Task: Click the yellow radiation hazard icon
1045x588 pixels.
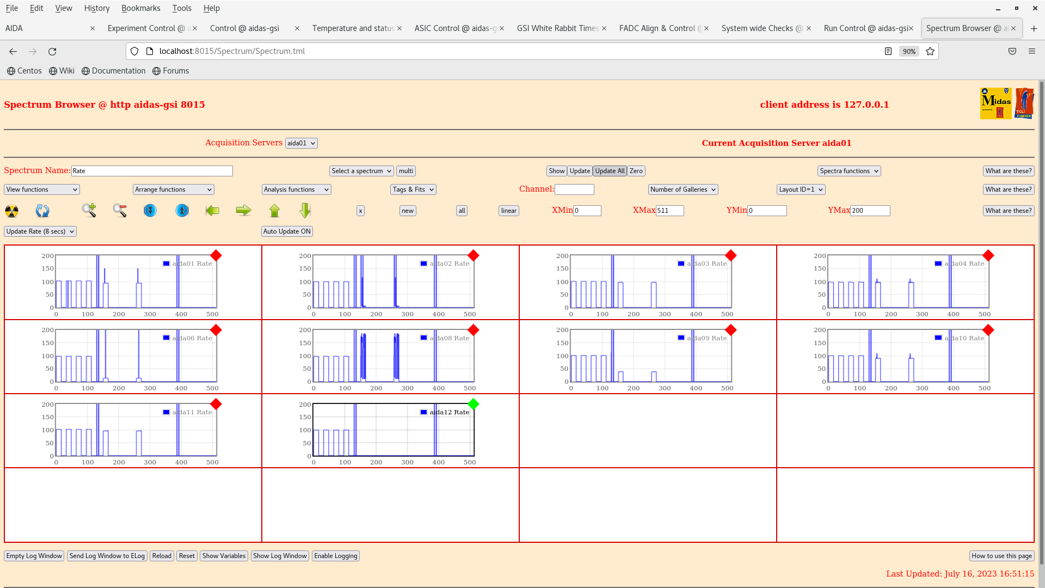Action: point(11,211)
